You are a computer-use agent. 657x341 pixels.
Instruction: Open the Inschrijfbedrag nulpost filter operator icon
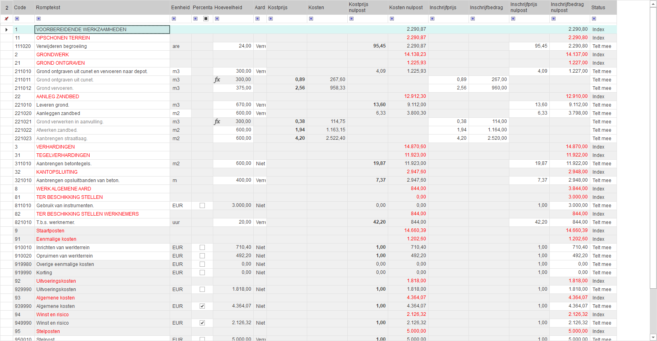(x=553, y=19)
